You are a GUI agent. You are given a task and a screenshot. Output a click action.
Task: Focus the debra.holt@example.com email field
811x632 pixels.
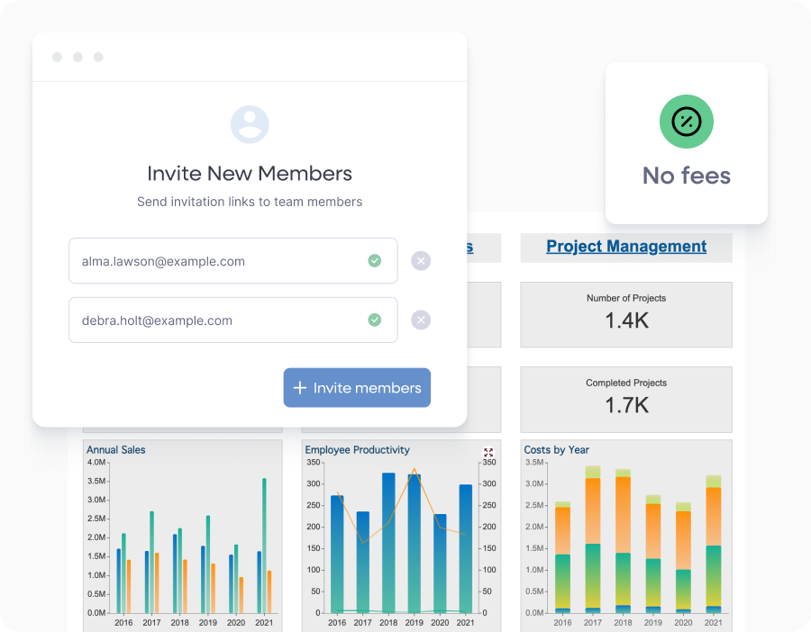216,320
